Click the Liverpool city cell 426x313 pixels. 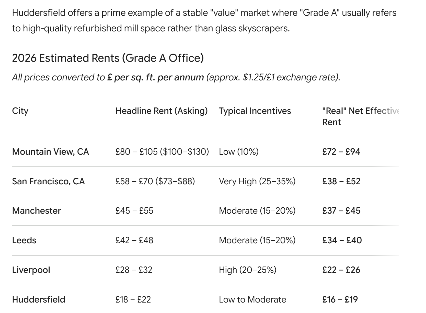pyautogui.click(x=31, y=270)
